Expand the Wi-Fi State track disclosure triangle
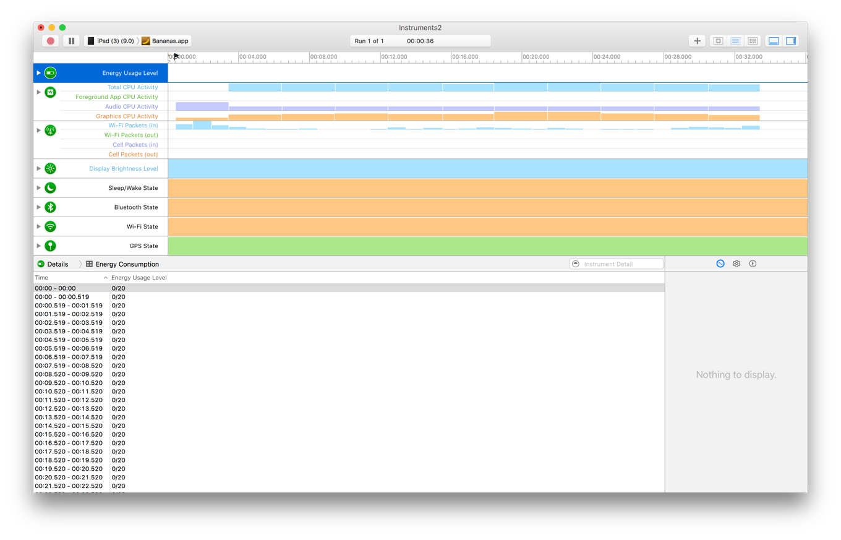This screenshot has width=841, height=540. (38, 226)
